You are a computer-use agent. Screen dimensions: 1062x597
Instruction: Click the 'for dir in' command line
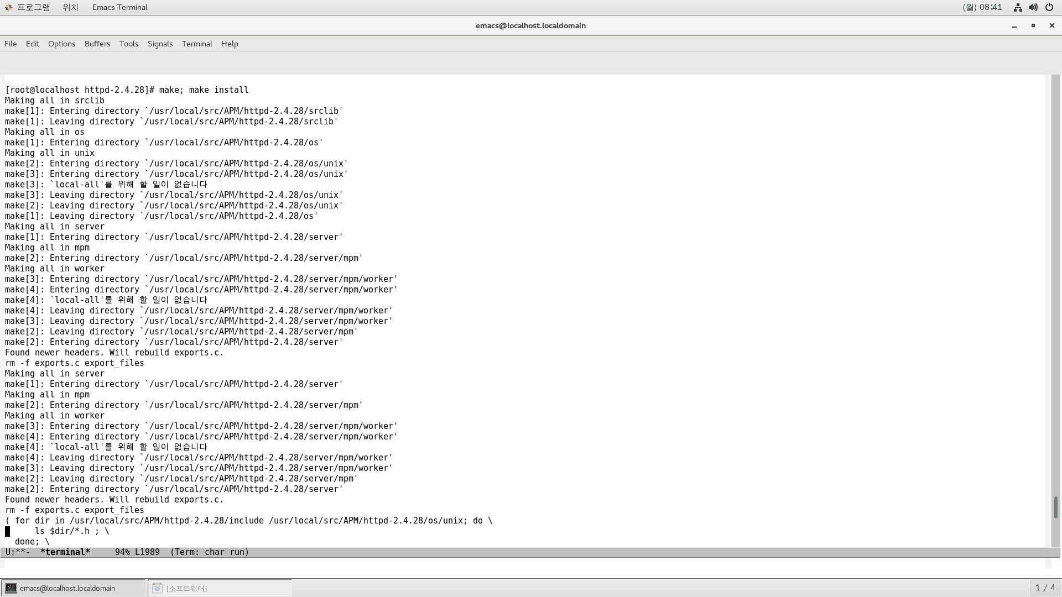pos(249,521)
